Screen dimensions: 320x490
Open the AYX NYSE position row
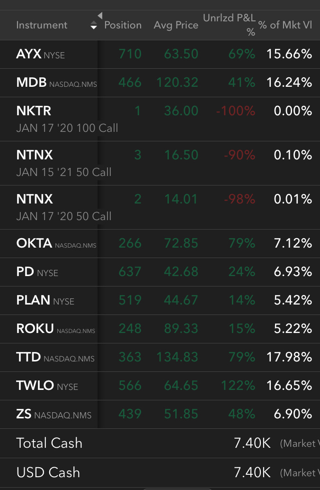coord(160,55)
